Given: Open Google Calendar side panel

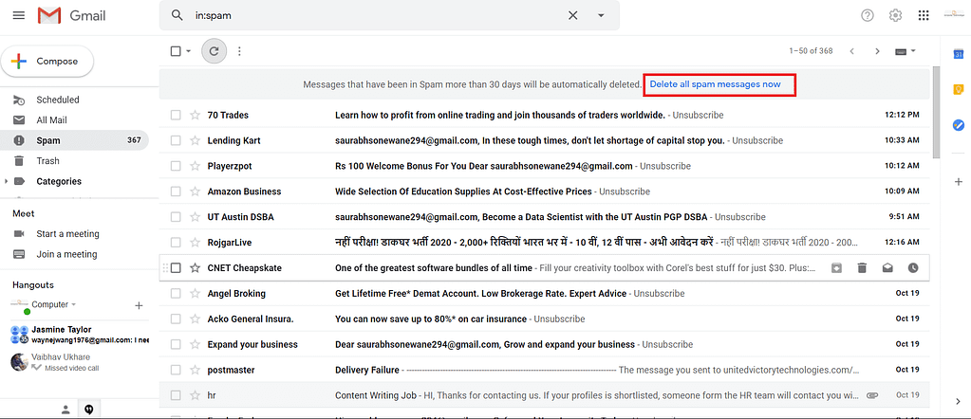Looking at the screenshot, I should 958,54.
